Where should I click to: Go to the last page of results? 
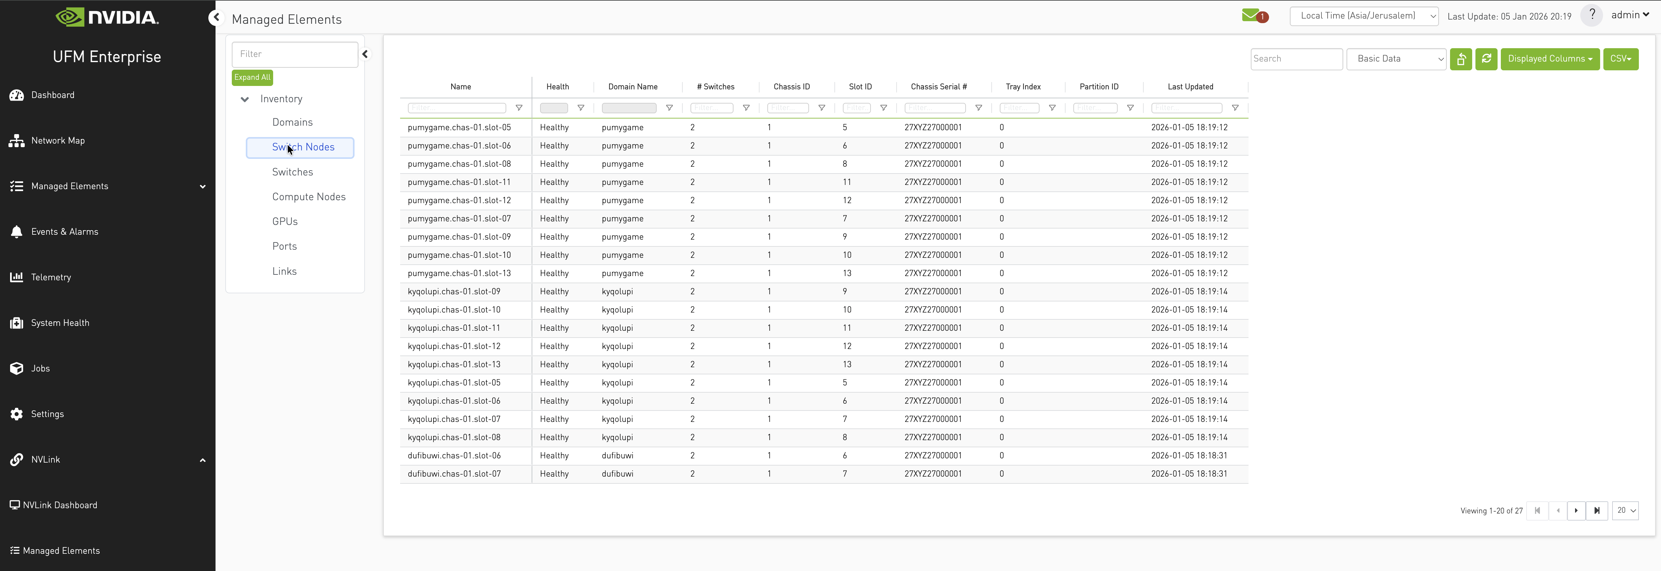pos(1597,510)
